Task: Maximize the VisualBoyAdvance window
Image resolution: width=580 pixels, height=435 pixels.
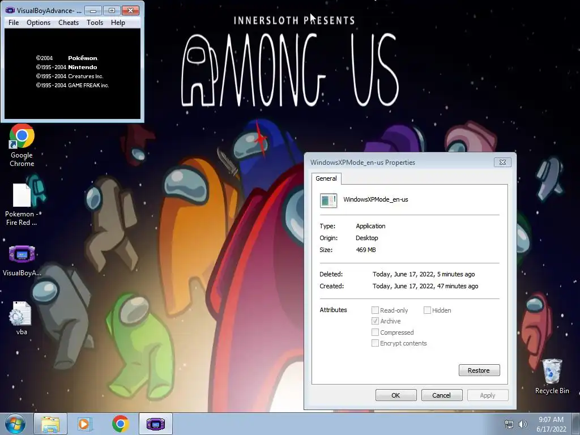Action: coord(112,10)
